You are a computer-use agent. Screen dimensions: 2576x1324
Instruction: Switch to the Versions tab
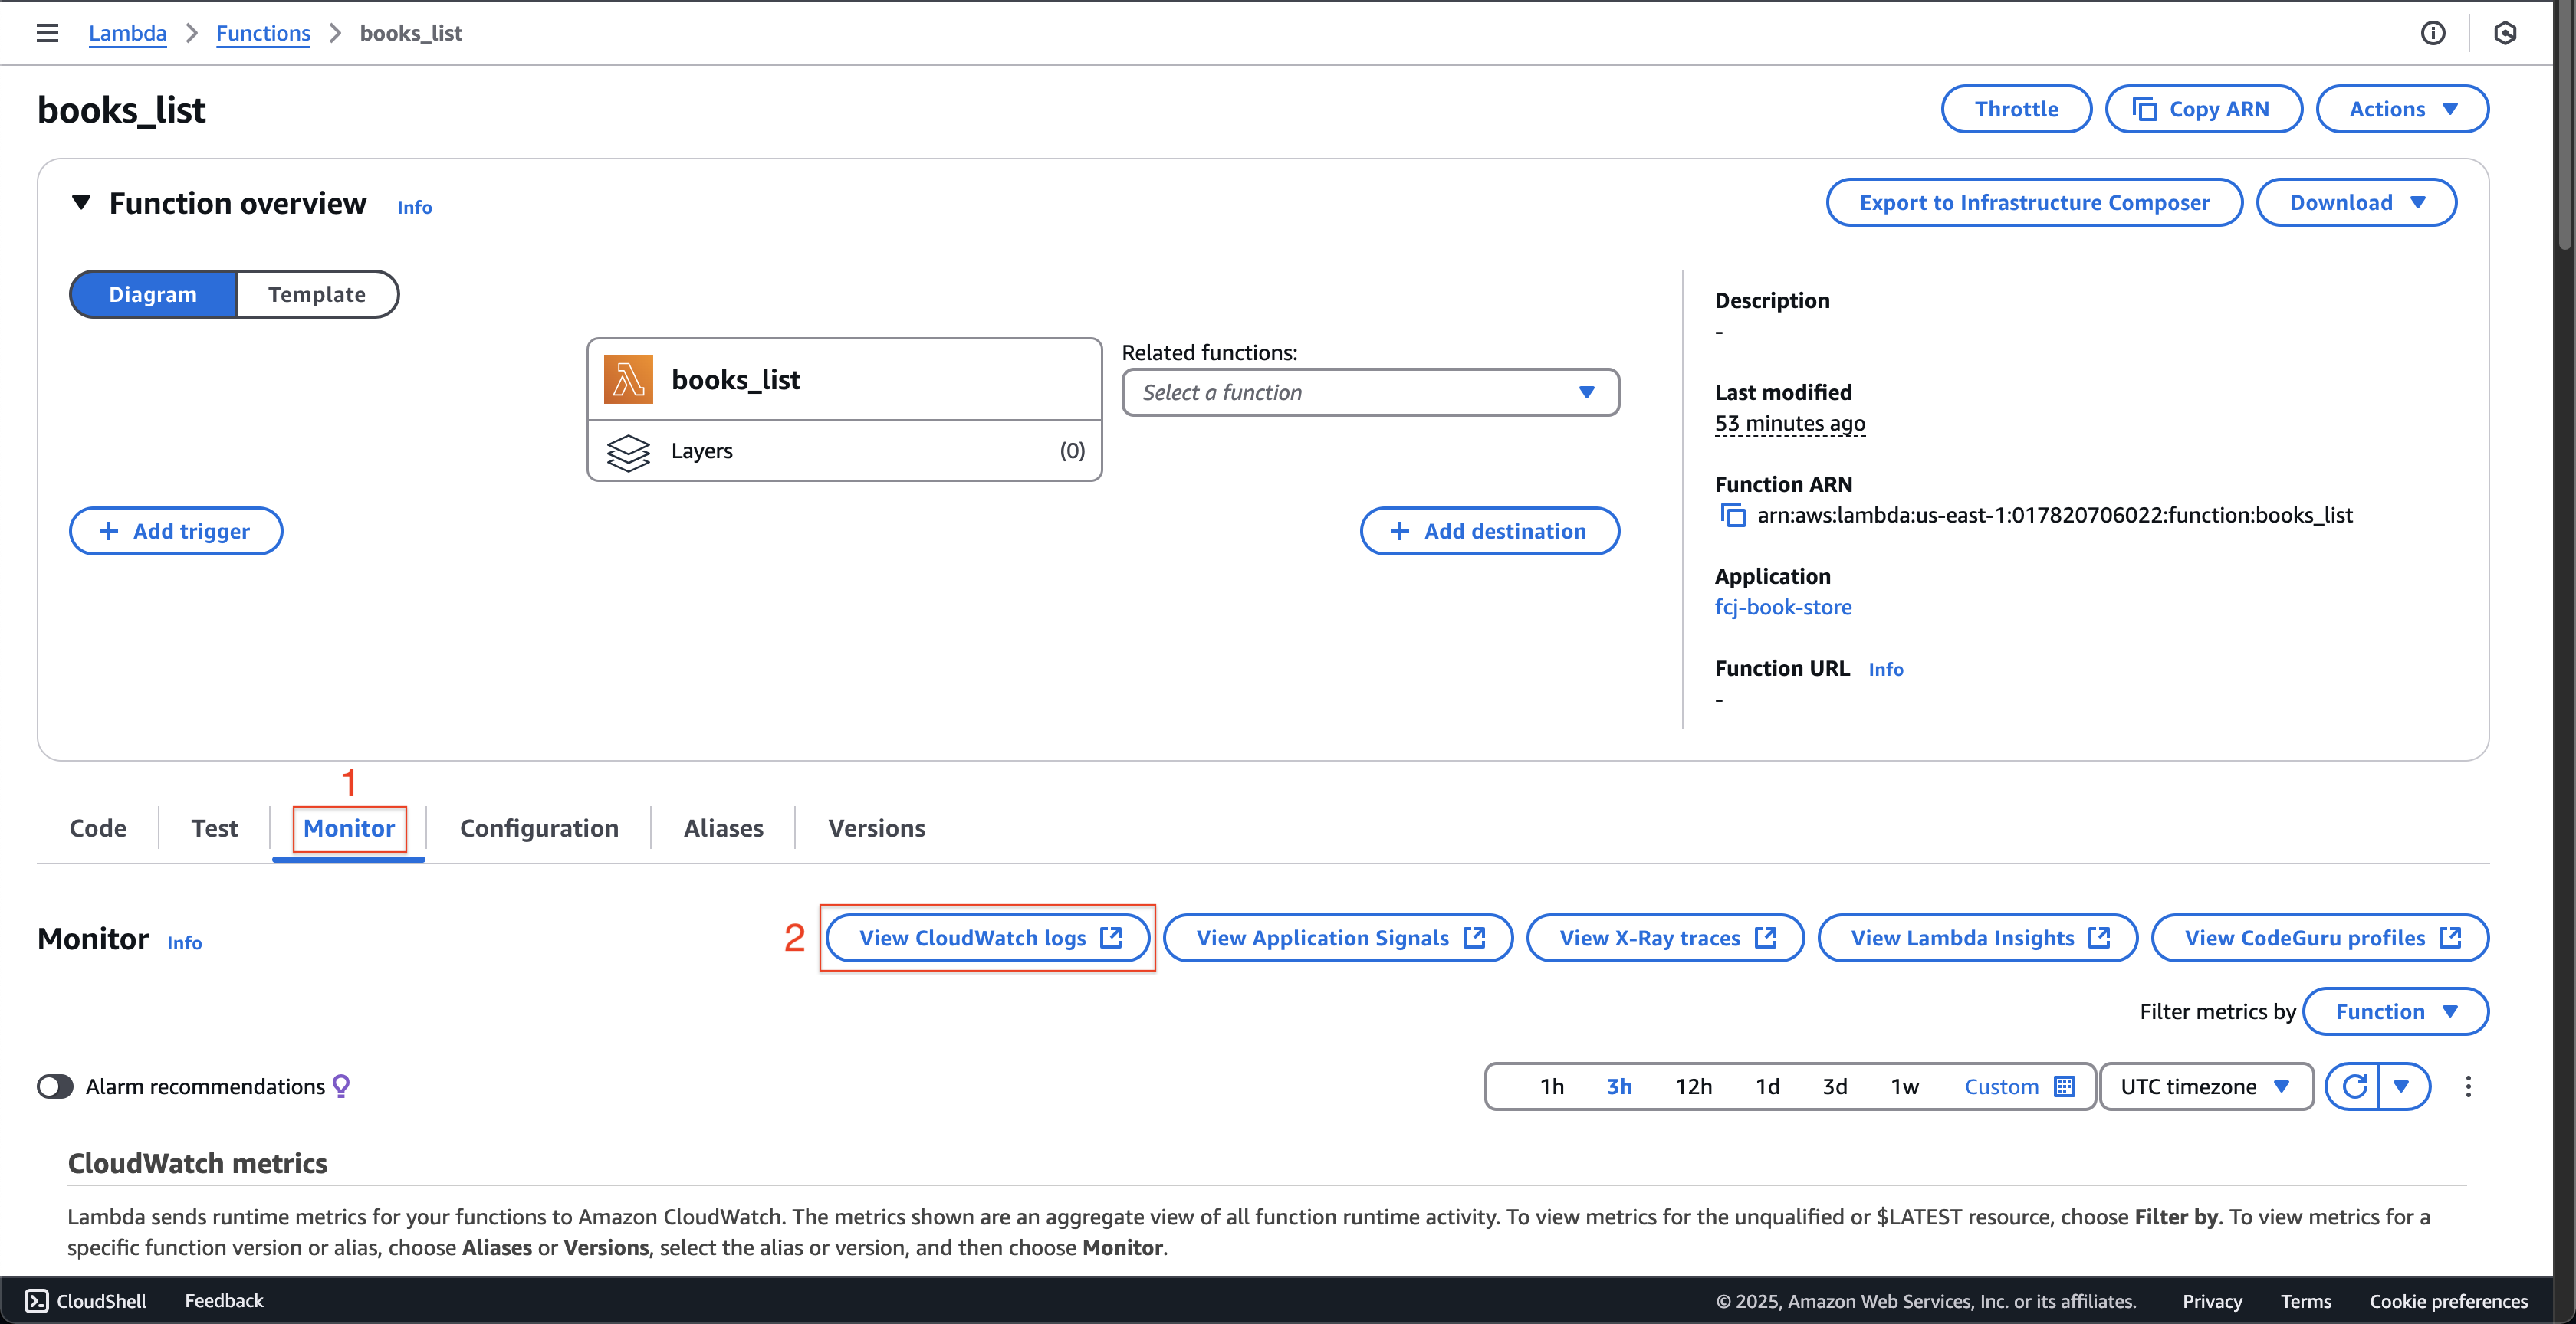[x=876, y=828]
